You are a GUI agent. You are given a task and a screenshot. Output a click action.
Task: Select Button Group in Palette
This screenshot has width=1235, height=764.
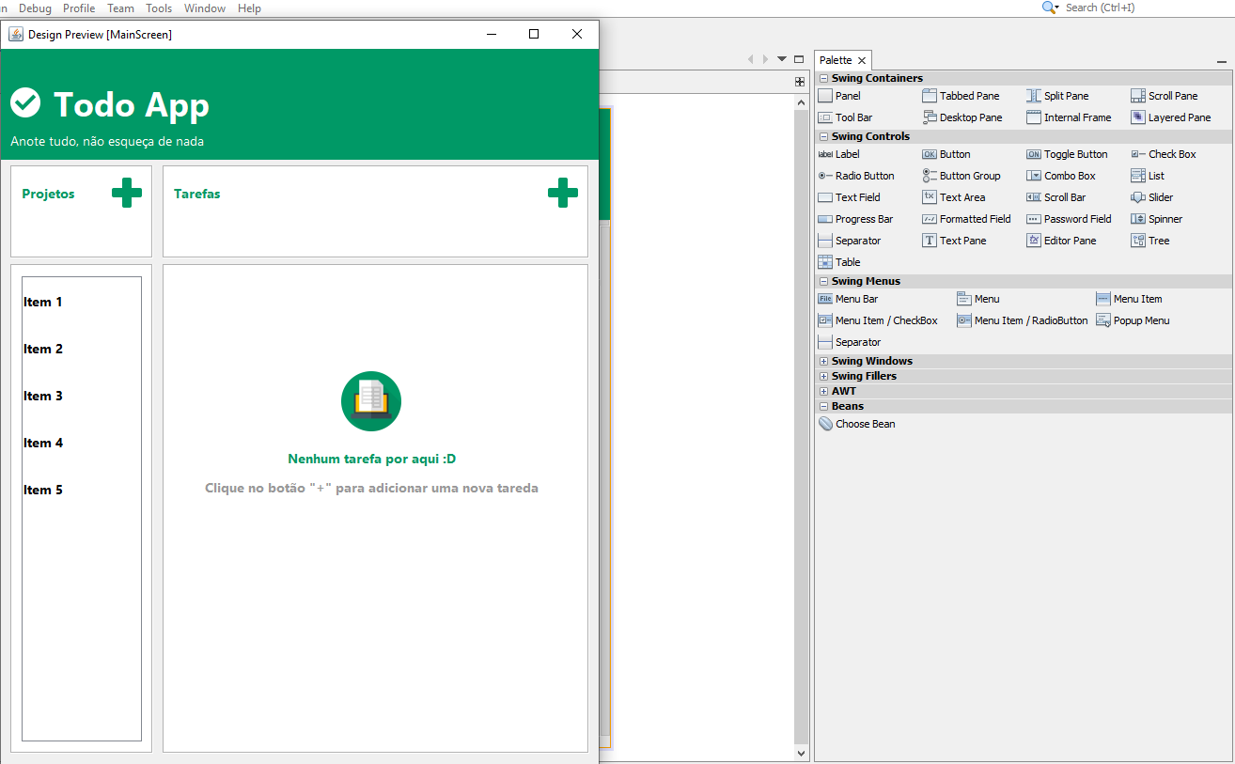[961, 176]
